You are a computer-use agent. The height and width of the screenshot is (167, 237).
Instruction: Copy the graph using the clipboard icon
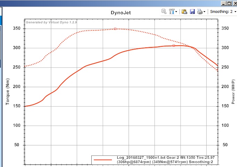pos(184,12)
